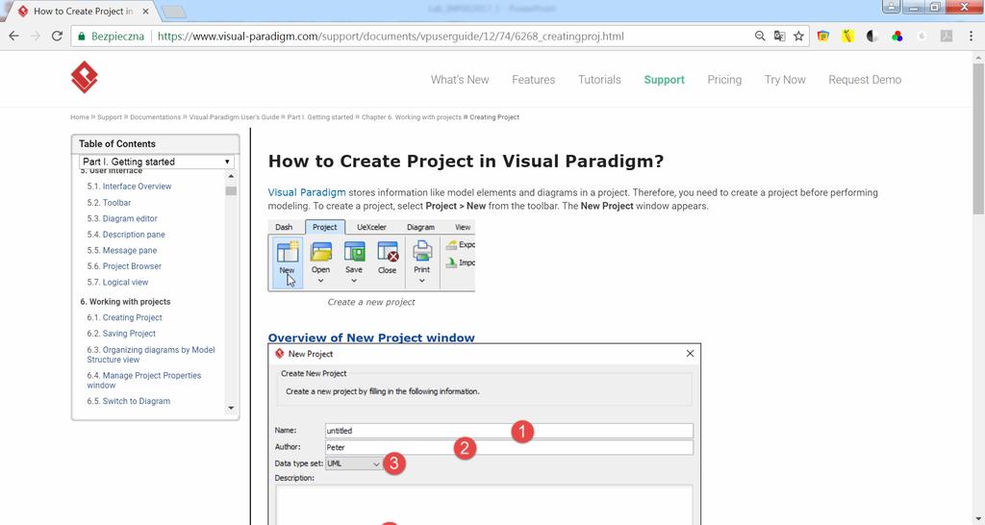985x525 pixels.
Task: Click the browser forward arrow
Action: click(36, 37)
